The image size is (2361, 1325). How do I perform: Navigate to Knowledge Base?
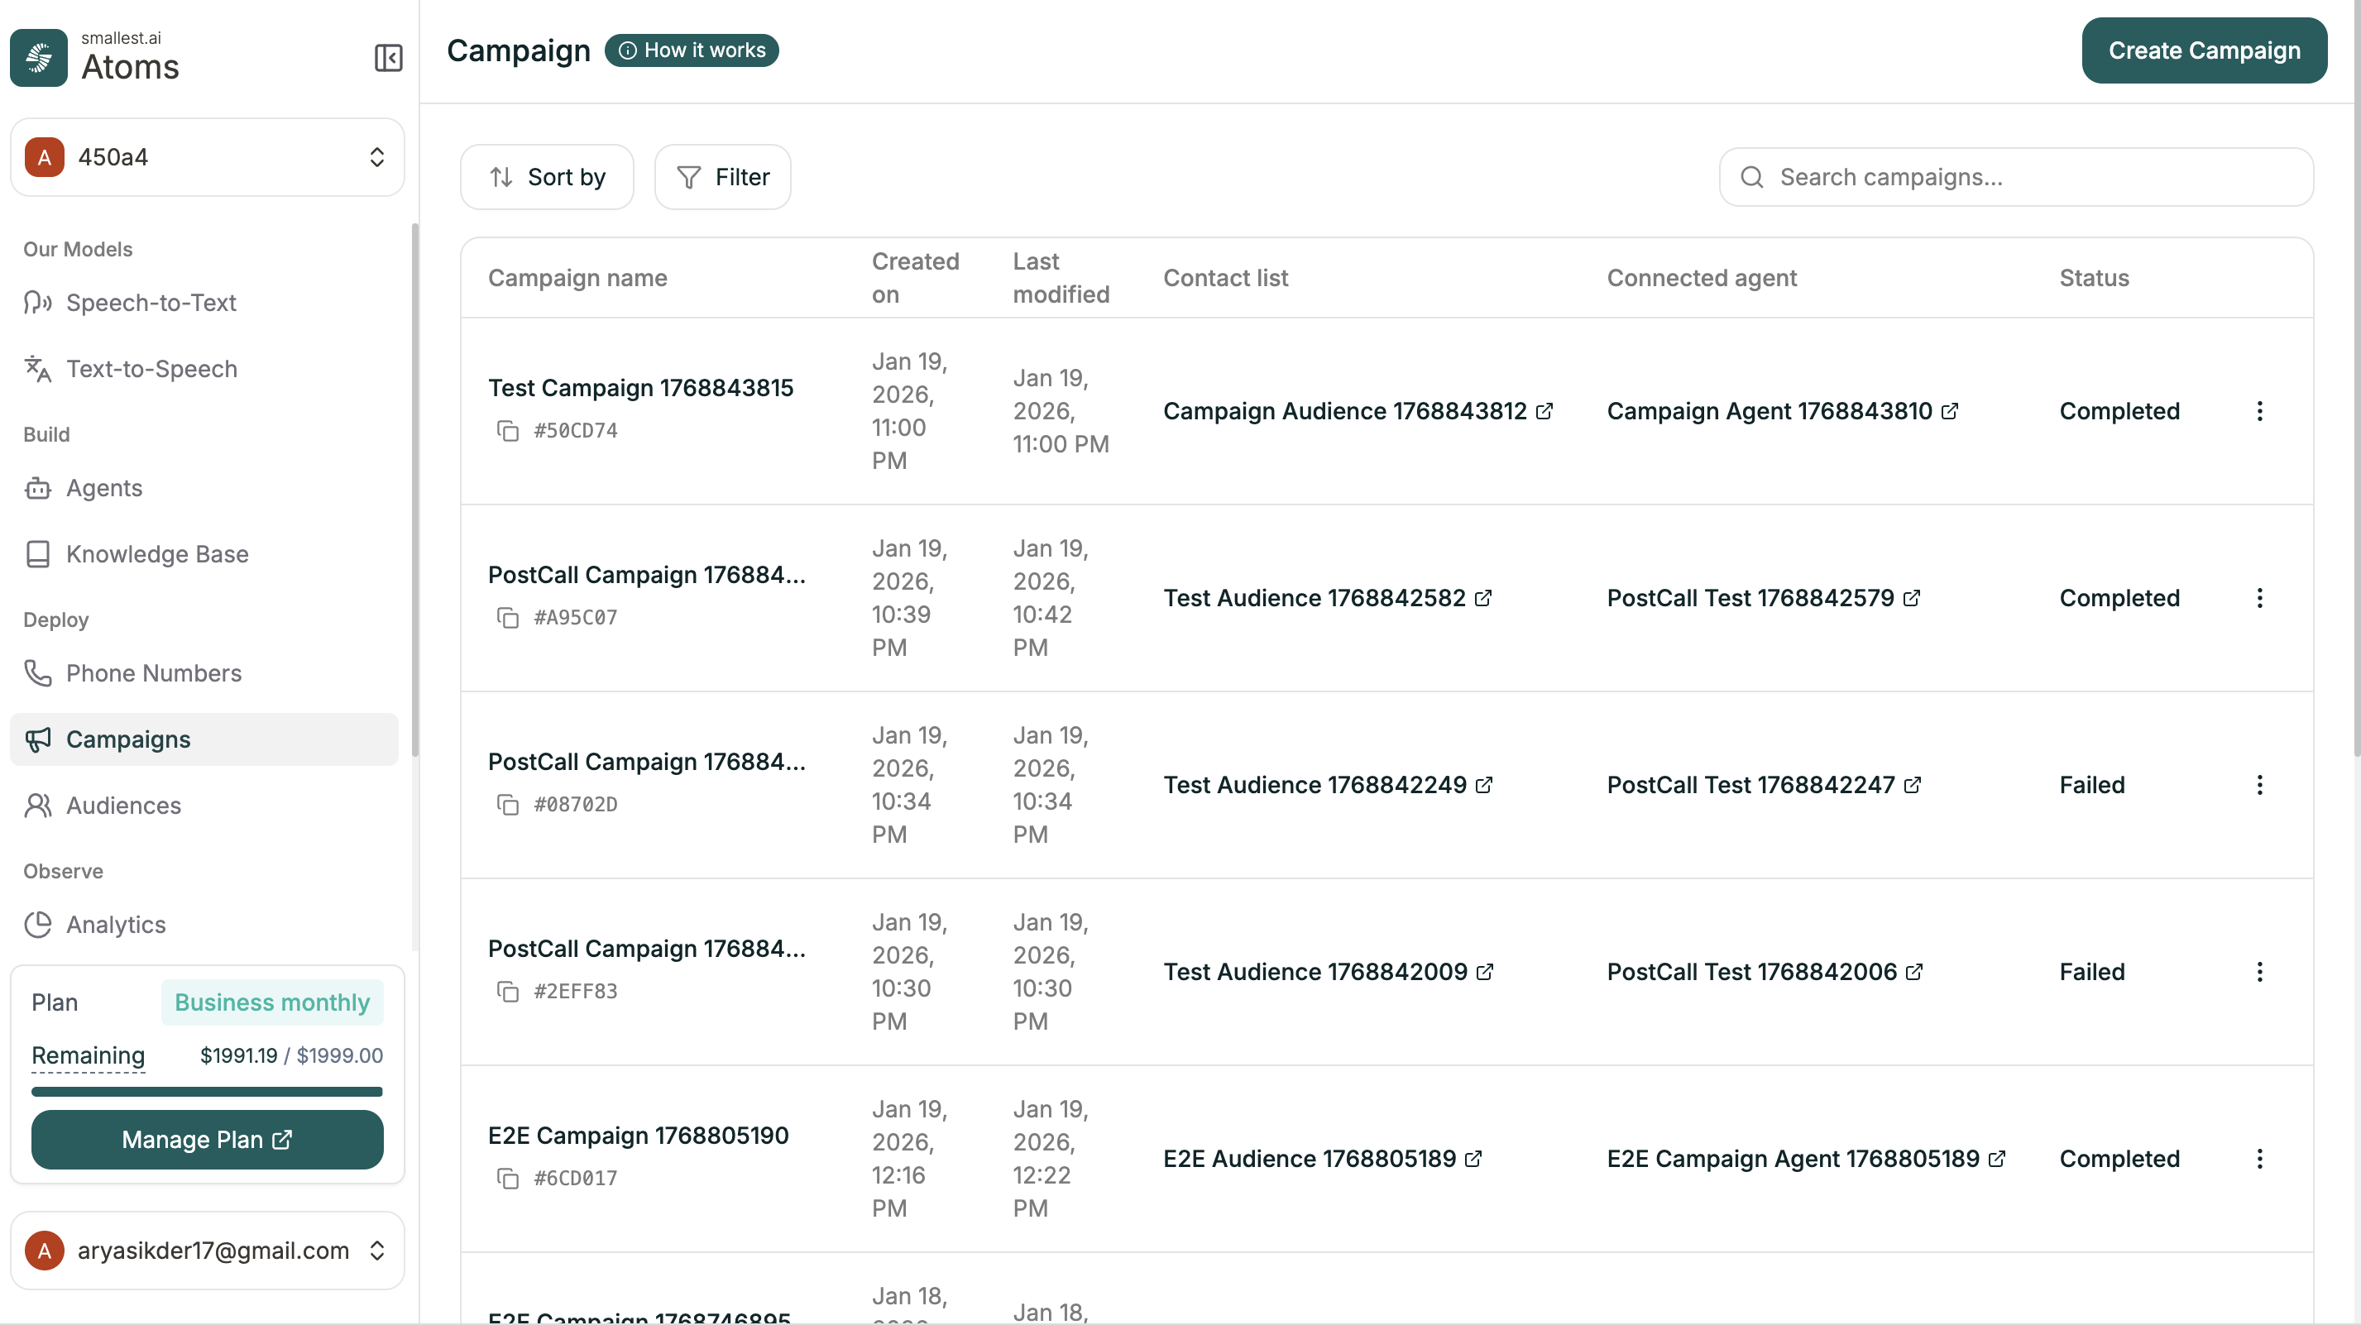156,553
